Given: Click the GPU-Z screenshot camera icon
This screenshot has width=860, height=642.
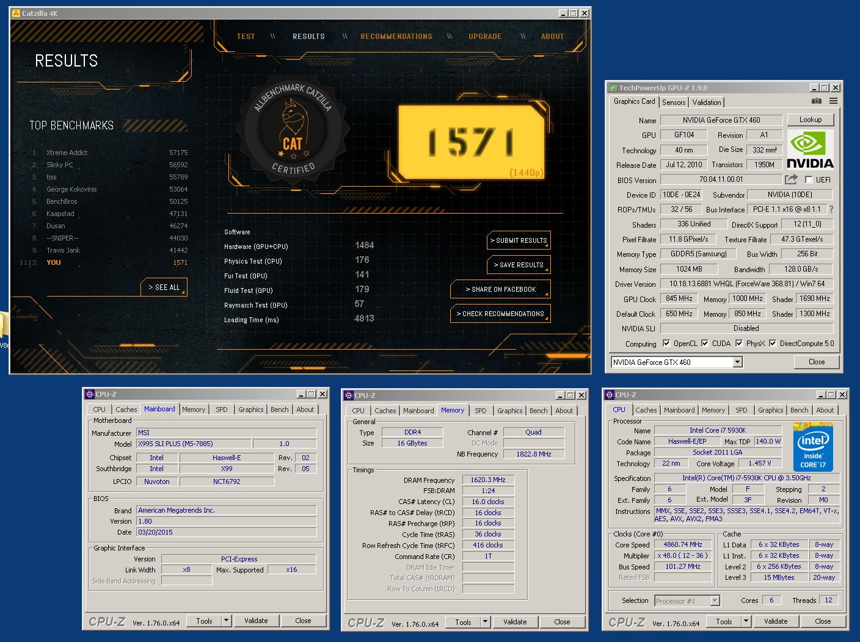Looking at the screenshot, I should 816,101.
